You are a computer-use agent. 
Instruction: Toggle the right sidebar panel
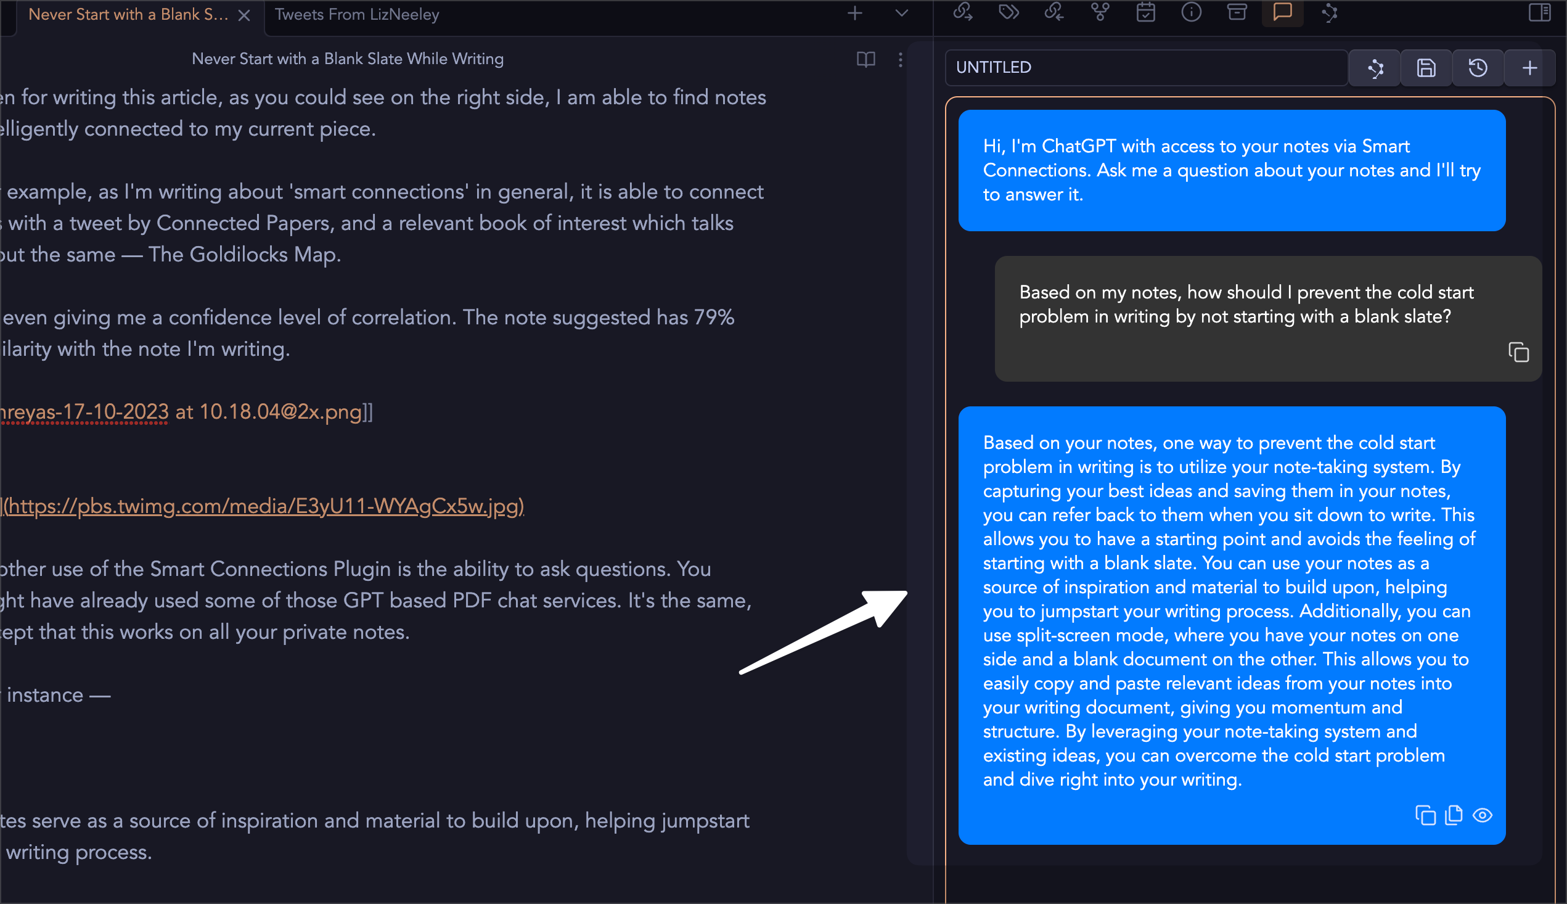pos(1539,12)
